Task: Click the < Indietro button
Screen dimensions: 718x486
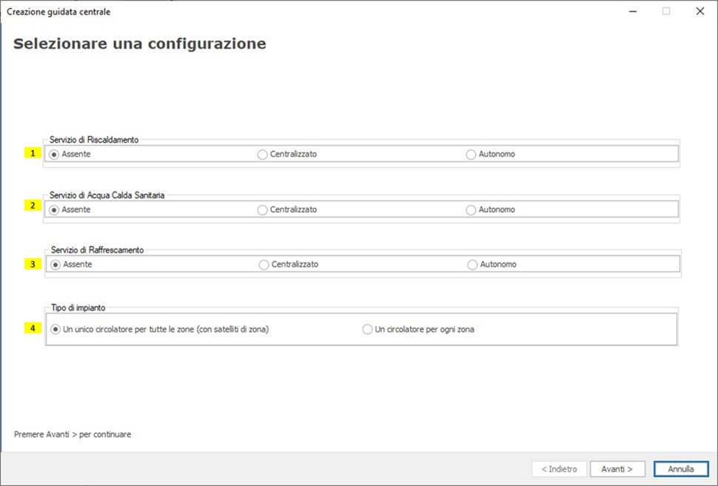Action: [x=559, y=469]
